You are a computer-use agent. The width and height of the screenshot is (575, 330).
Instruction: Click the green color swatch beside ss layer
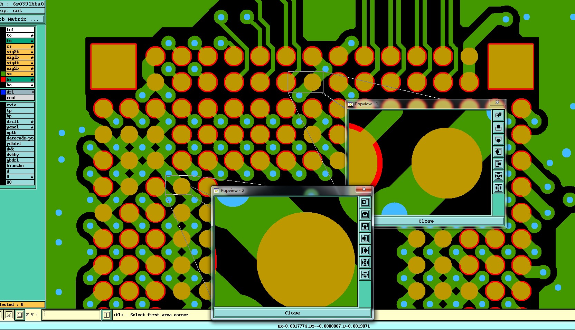click(3, 74)
